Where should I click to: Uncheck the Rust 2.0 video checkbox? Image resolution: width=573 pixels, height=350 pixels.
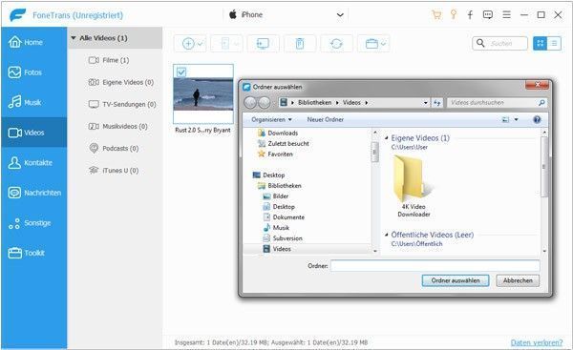coord(181,72)
